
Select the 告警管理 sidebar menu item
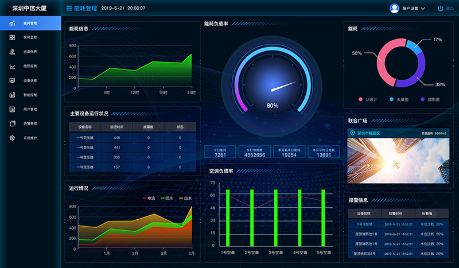click(x=30, y=123)
